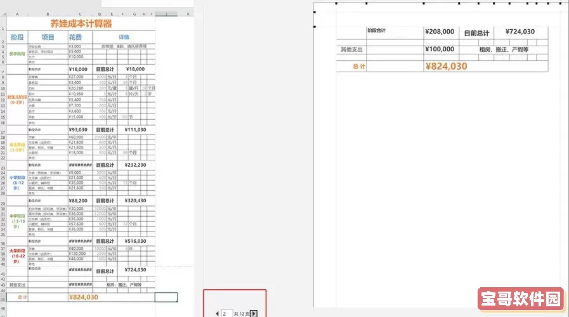Image resolution: width=569 pixels, height=317 pixels.
Task: Select column K header
Action: [x=188, y=14]
